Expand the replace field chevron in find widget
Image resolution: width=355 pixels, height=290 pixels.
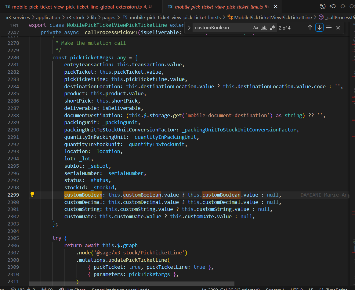click(189, 28)
